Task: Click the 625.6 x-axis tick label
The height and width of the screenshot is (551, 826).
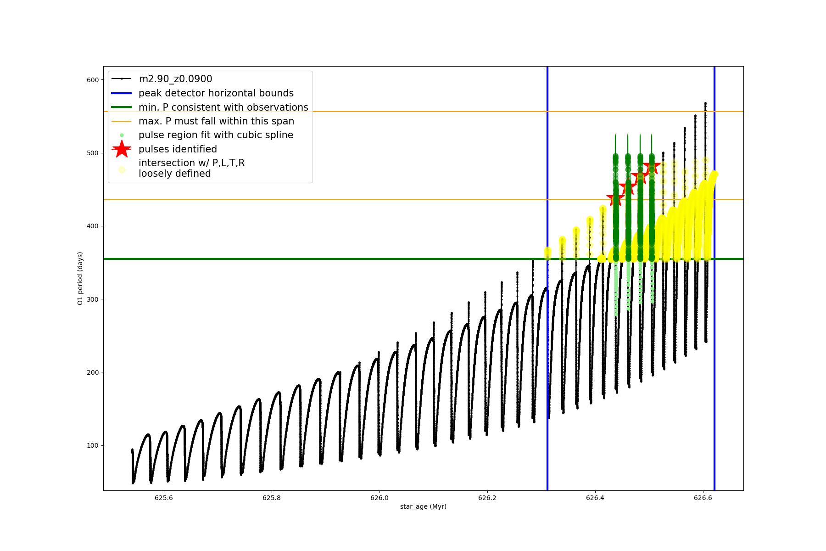Action: point(163,498)
